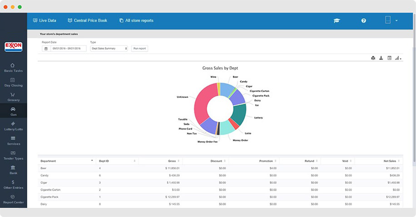Screen dimensions: 416x217
Task: Open the training graduation cap icon
Action: 337,20
